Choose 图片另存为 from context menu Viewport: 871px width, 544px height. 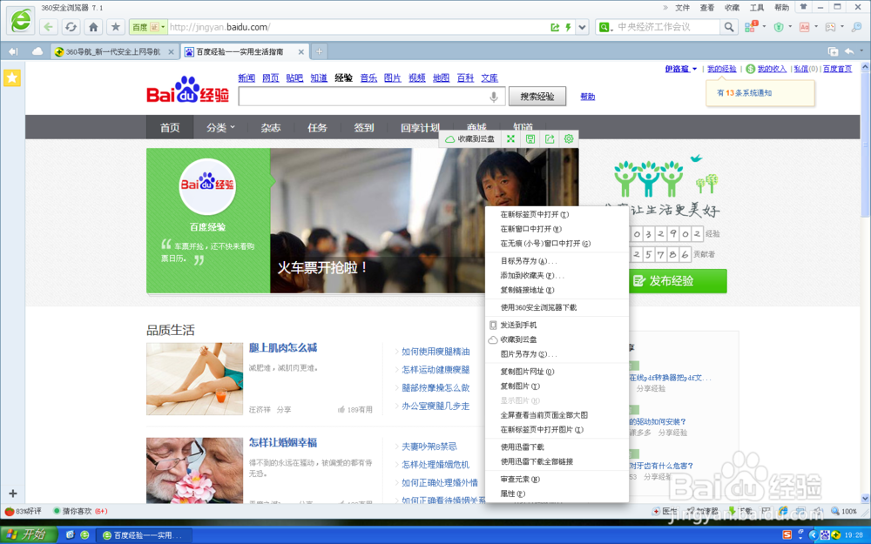(x=557, y=353)
